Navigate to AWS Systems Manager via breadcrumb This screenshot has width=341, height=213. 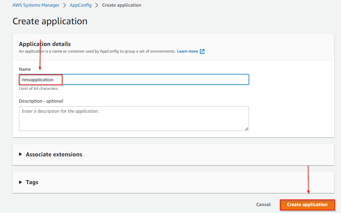tap(36, 5)
